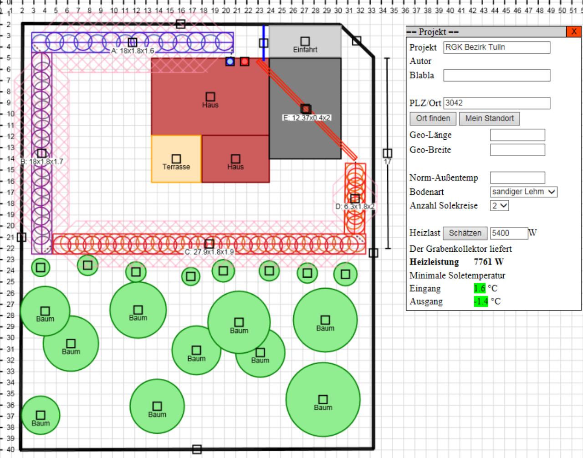Focus the Geo-Breite input field
The height and width of the screenshot is (458, 583).
[x=517, y=150]
